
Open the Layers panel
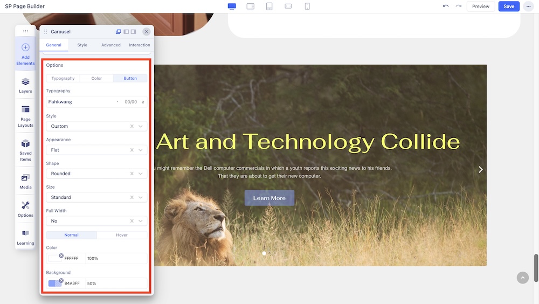pyautogui.click(x=25, y=85)
